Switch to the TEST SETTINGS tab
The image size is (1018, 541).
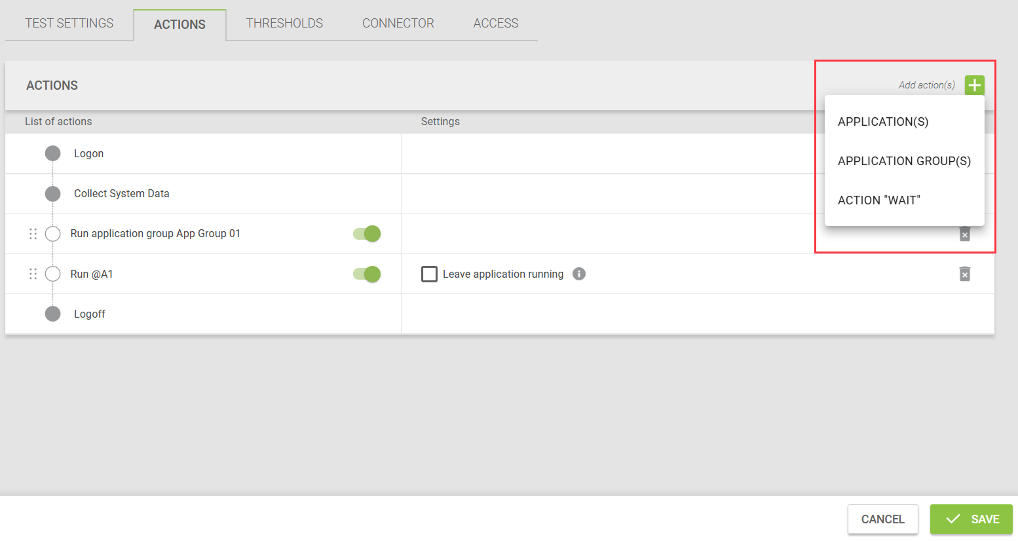pos(69,24)
